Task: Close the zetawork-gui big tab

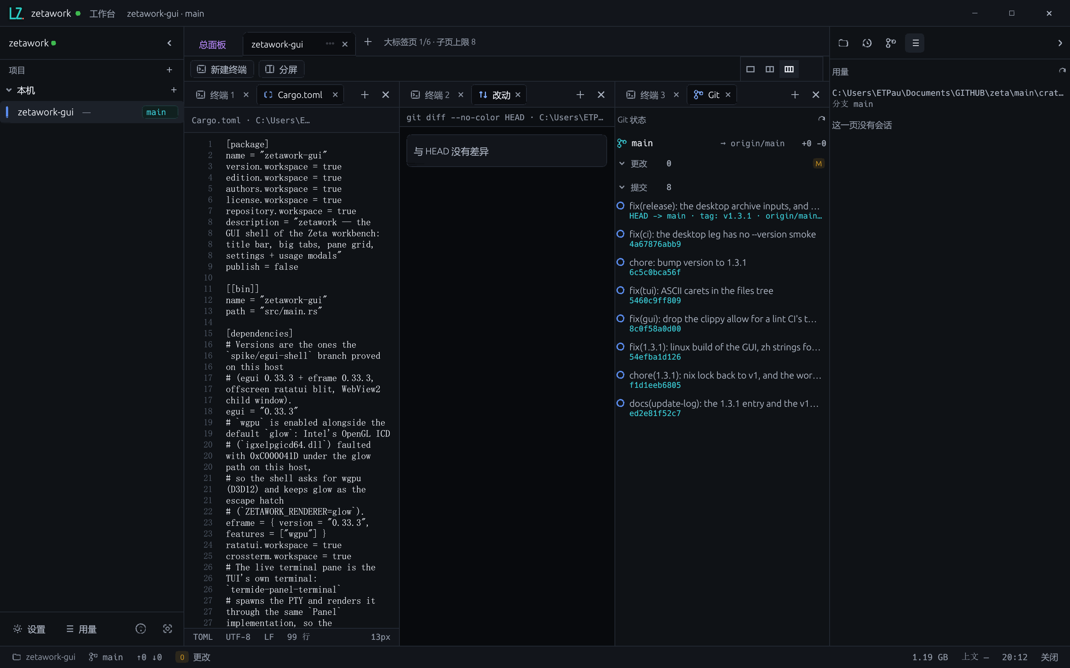Action: [x=345, y=44]
